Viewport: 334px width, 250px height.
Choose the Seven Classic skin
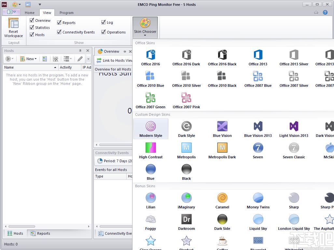[294, 151]
